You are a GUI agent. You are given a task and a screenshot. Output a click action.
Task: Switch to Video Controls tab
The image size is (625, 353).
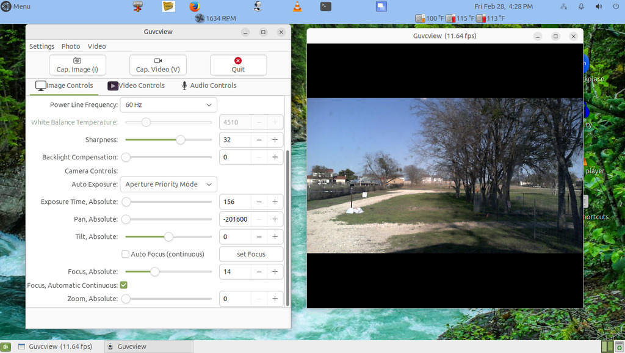point(136,86)
